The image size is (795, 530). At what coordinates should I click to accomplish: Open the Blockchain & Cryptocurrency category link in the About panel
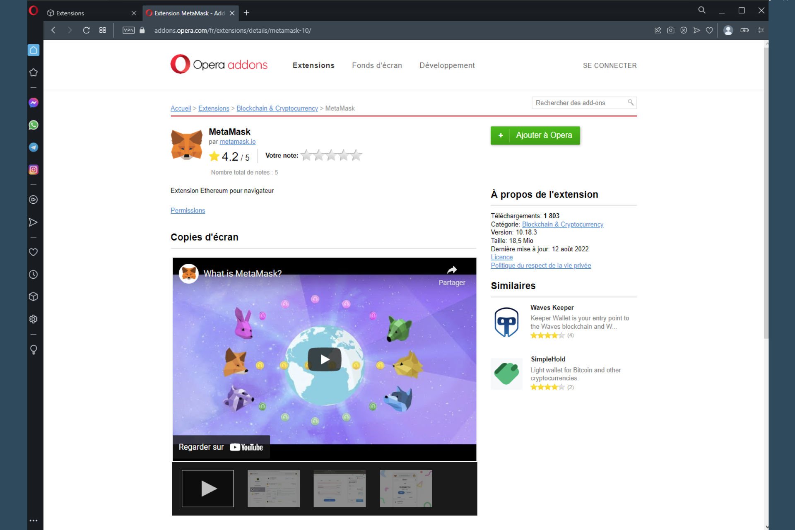coord(562,224)
